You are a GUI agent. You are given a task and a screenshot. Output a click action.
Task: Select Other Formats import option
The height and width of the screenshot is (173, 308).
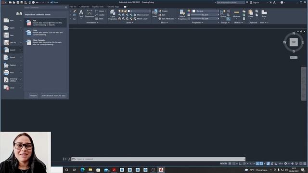click(45, 42)
